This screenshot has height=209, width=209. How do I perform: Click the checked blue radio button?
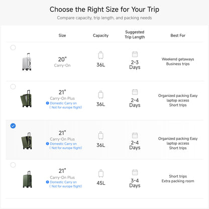tap(13, 126)
